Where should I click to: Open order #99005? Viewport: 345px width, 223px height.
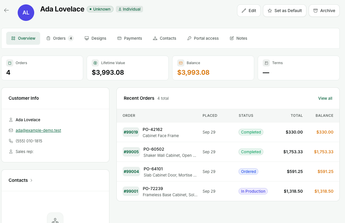131,152
